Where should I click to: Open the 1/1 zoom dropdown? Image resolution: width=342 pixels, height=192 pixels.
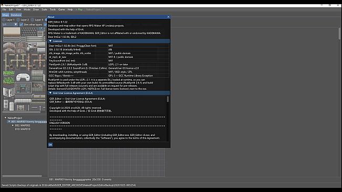point(10,25)
